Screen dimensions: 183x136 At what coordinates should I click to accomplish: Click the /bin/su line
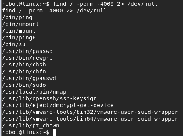click(x=14, y=44)
